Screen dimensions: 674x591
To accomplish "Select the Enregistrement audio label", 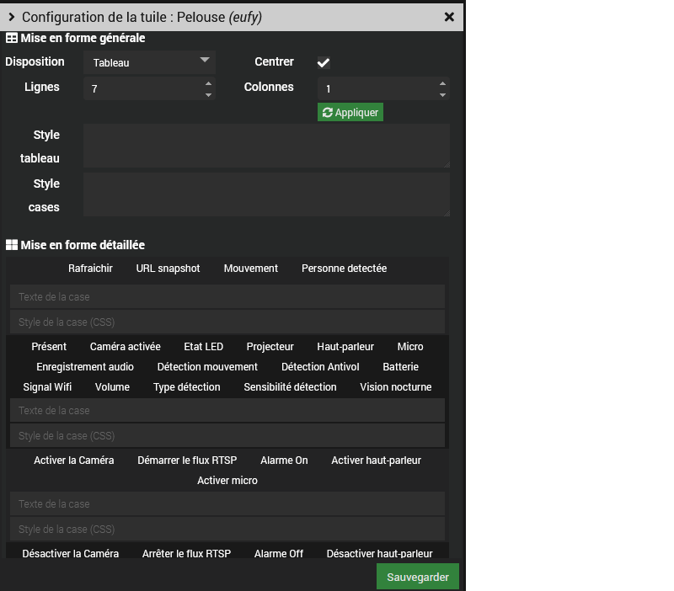I will click(85, 367).
